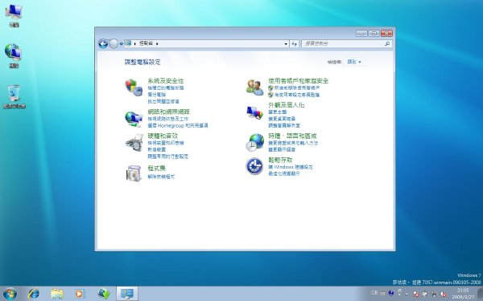Go back with the blue Back arrow

click(x=103, y=43)
